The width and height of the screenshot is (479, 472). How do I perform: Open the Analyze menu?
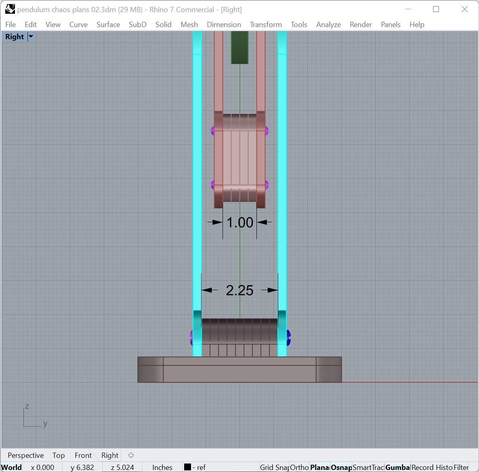pyautogui.click(x=328, y=25)
